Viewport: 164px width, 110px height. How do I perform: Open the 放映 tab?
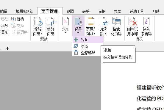tap(156, 11)
